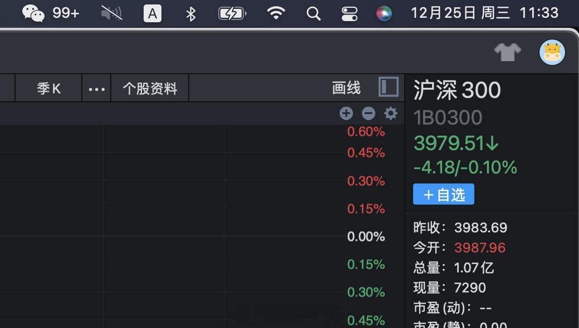Viewport: 579px width, 328px height.
Task: Click the 现量 value 7290
Action: pyautogui.click(x=470, y=287)
